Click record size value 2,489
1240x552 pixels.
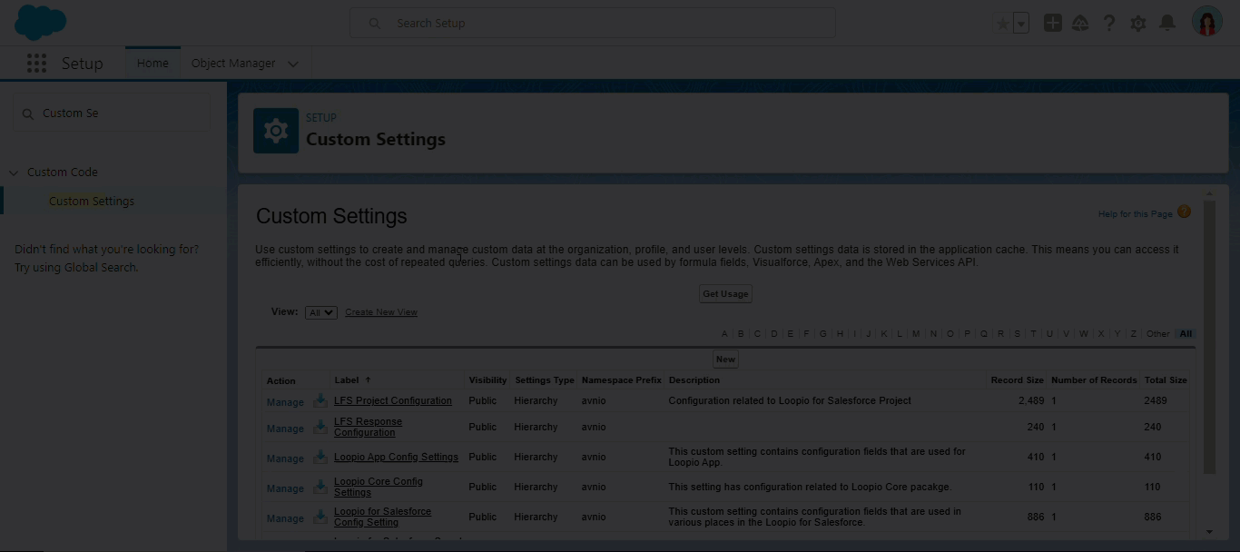coord(1031,400)
